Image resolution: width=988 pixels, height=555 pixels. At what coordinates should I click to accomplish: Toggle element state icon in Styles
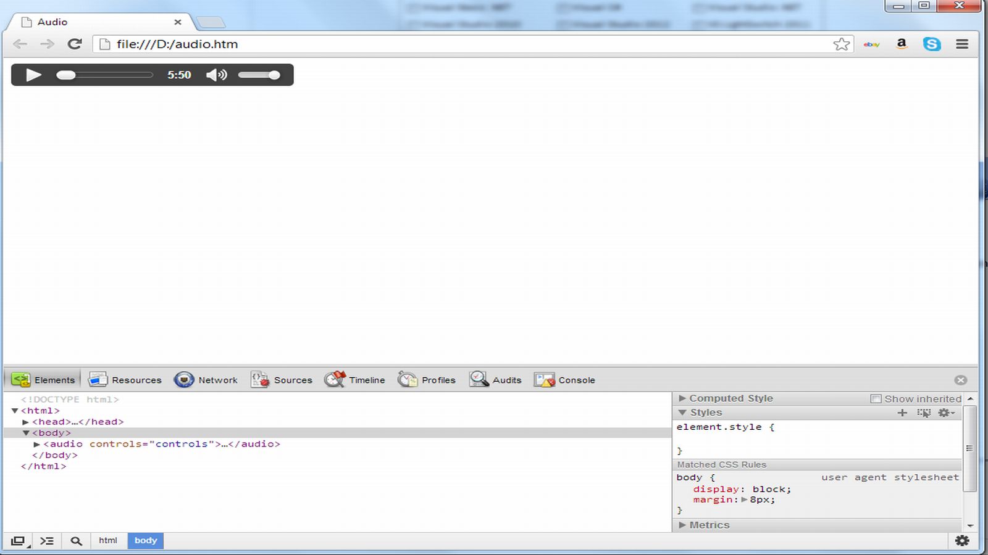click(x=924, y=413)
